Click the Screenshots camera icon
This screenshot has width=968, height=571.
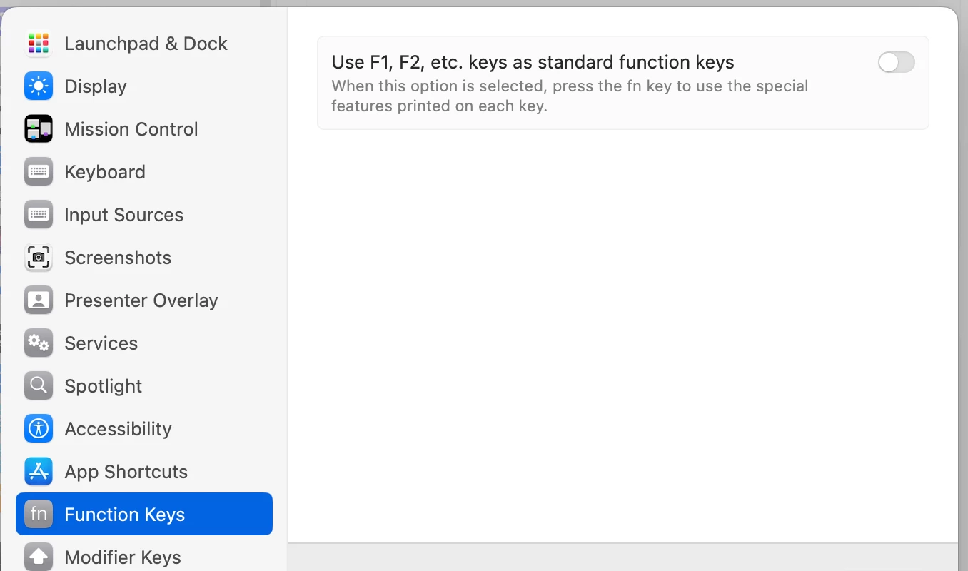[x=39, y=258]
